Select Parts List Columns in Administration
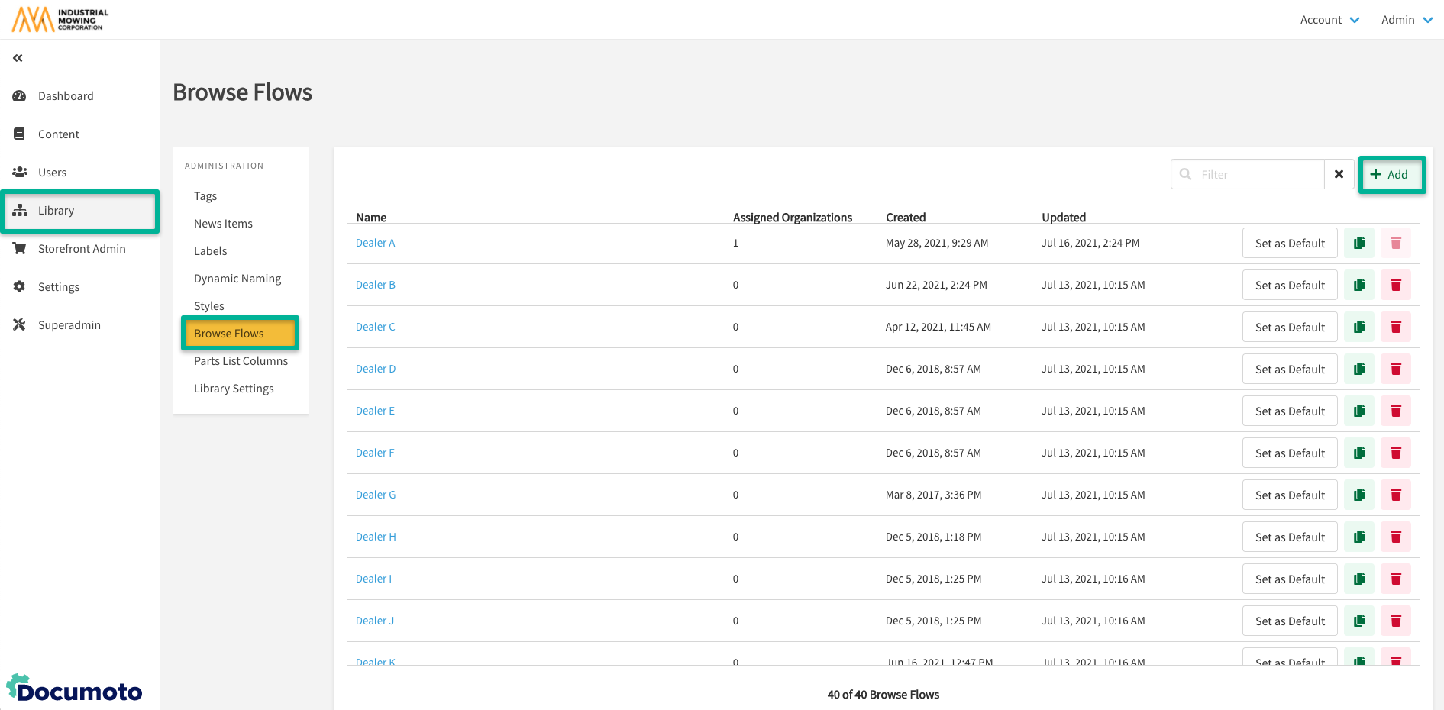 241,361
